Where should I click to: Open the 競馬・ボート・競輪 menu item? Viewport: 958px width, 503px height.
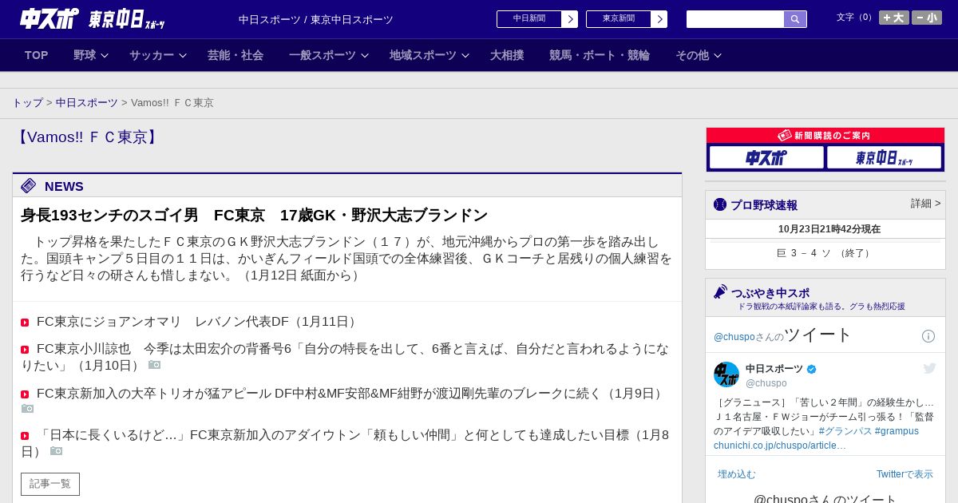[x=600, y=55]
